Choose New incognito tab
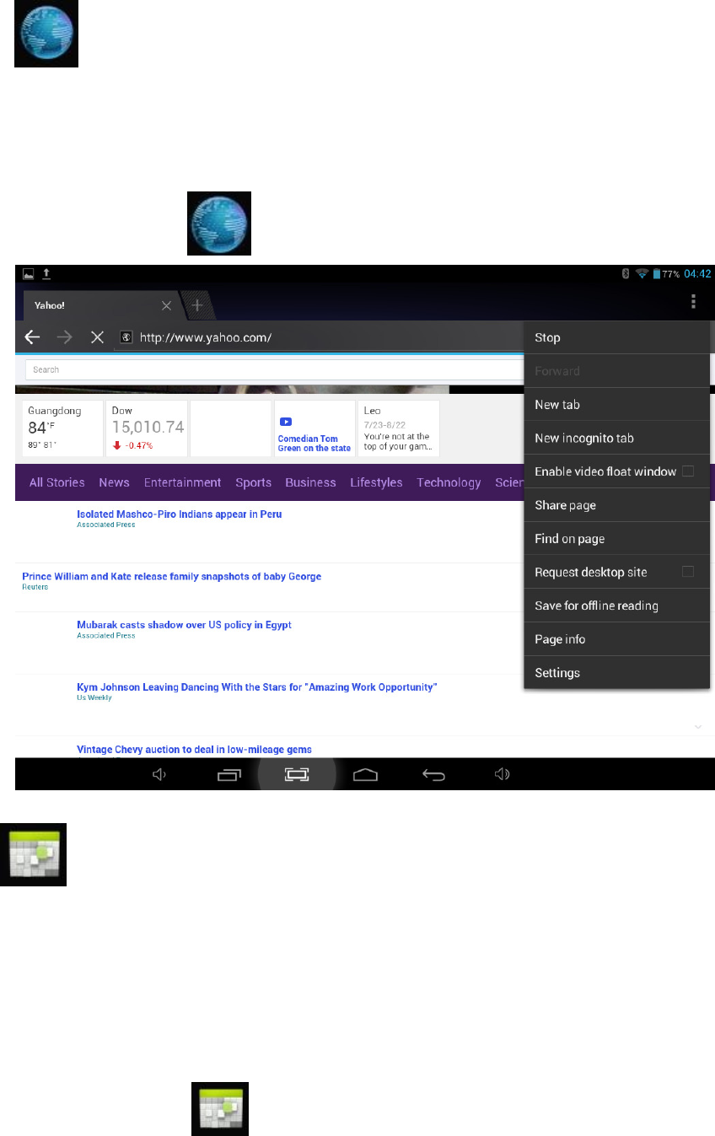The image size is (715, 1136). click(617, 438)
